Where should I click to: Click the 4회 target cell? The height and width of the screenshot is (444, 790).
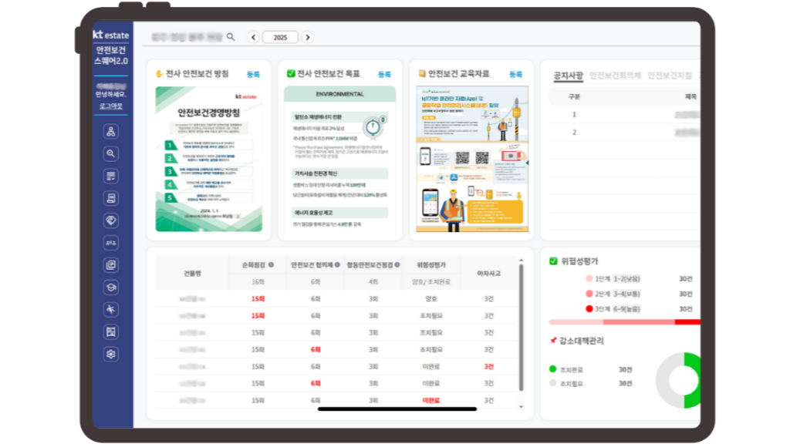coord(373,282)
